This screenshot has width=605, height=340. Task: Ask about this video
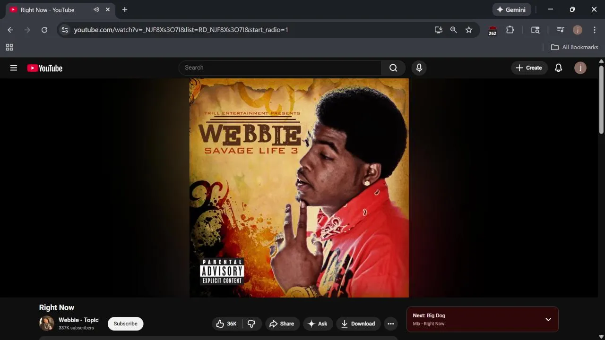click(318, 323)
